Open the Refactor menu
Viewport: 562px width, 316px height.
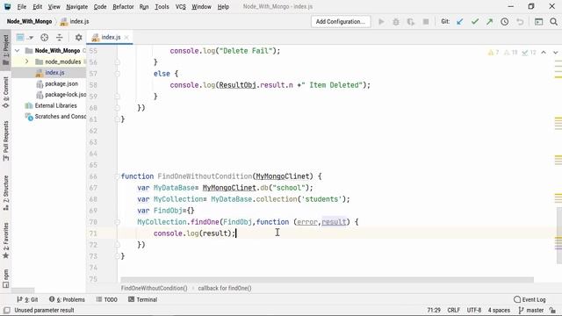coord(123,7)
